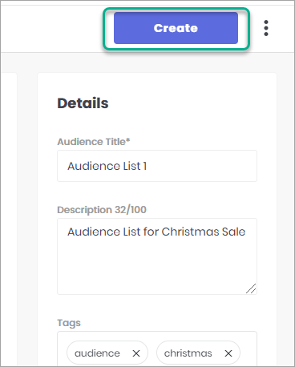Screen dimensions: 295x367
Task: Click the Audience Title* label
Action: click(94, 142)
